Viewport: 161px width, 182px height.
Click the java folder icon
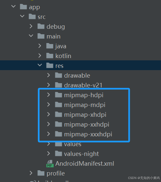point(50,46)
